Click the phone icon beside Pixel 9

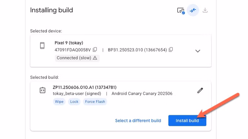click(x=42, y=45)
